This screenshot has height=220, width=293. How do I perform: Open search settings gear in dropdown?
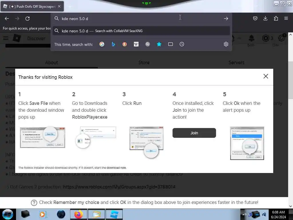[x=226, y=44]
